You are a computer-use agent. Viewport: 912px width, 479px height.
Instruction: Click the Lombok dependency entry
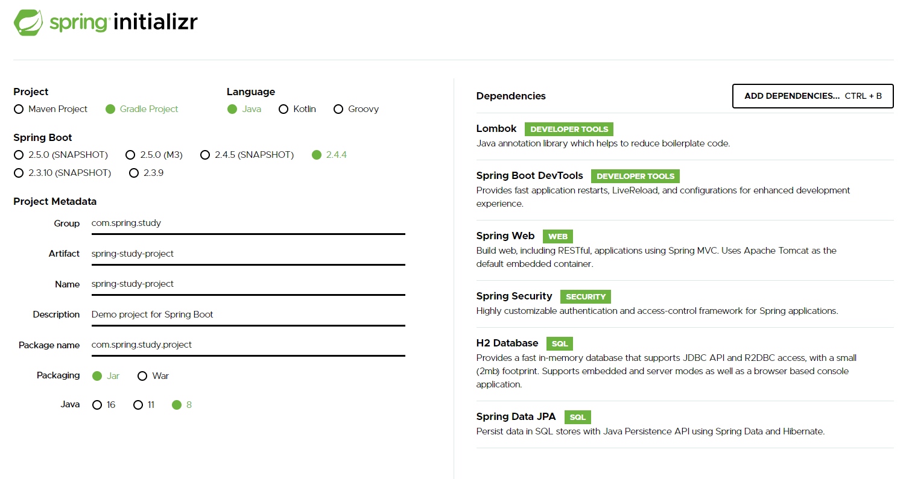tap(685, 136)
